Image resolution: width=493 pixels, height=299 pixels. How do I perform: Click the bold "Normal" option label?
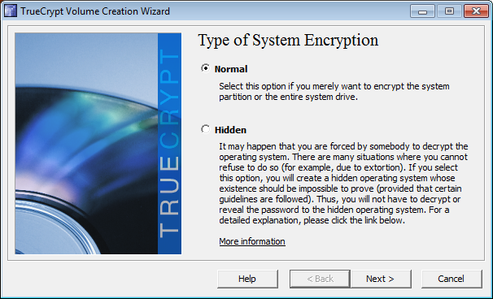click(x=231, y=69)
